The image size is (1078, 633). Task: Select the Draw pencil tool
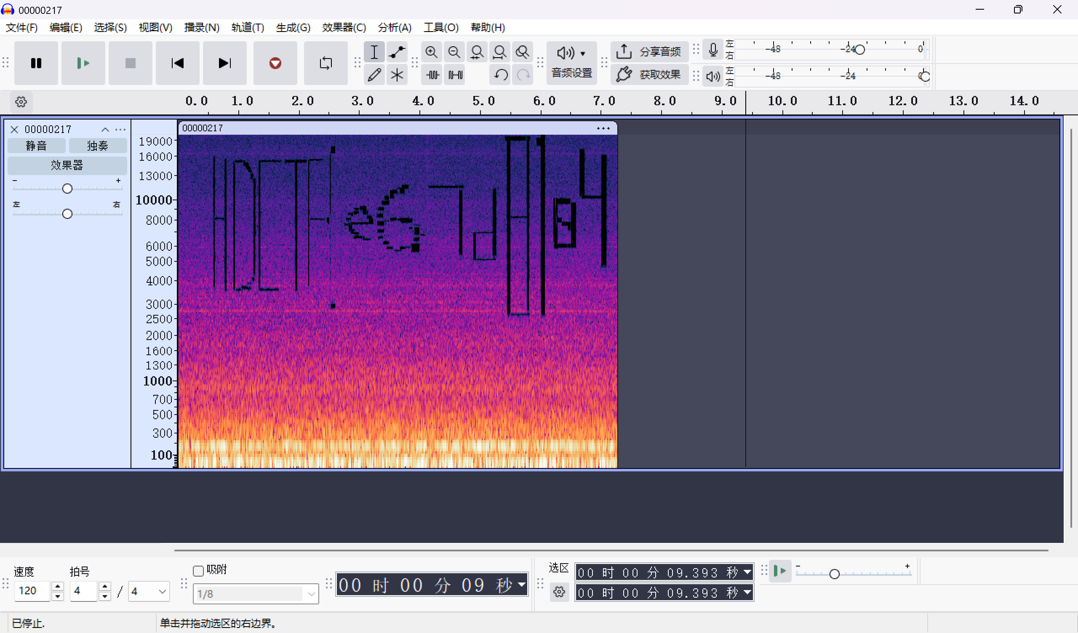(374, 75)
